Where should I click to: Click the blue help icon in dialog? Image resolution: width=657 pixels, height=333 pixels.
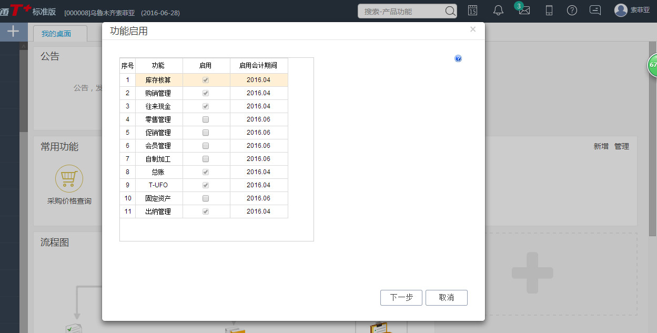click(x=458, y=58)
